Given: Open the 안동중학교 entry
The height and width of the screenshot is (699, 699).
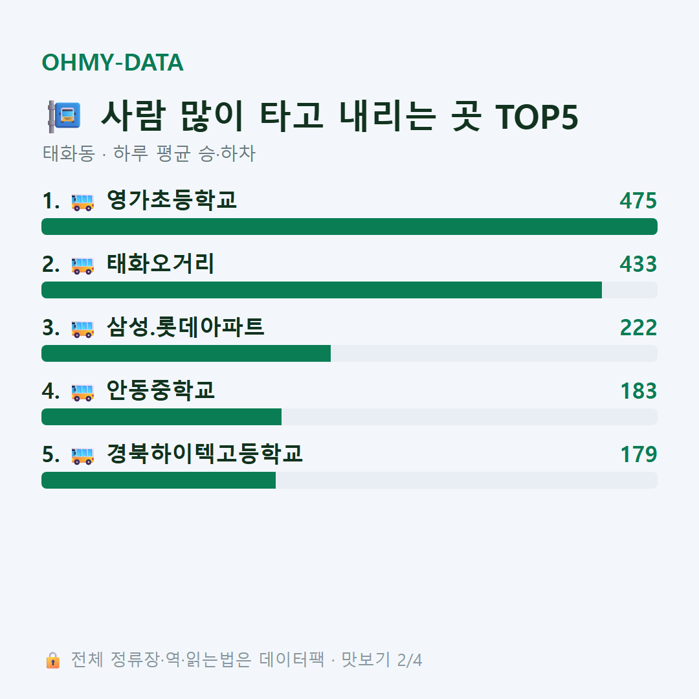Looking at the screenshot, I should [161, 390].
